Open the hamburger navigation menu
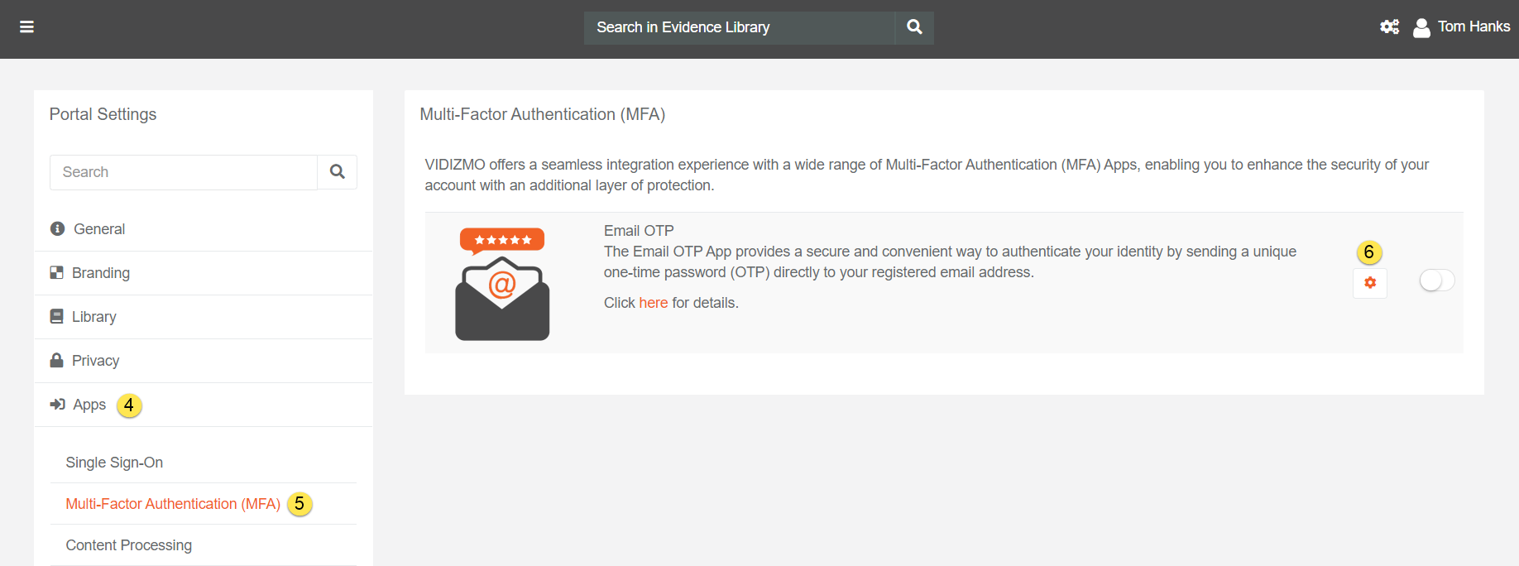Image resolution: width=1519 pixels, height=566 pixels. pos(26,27)
